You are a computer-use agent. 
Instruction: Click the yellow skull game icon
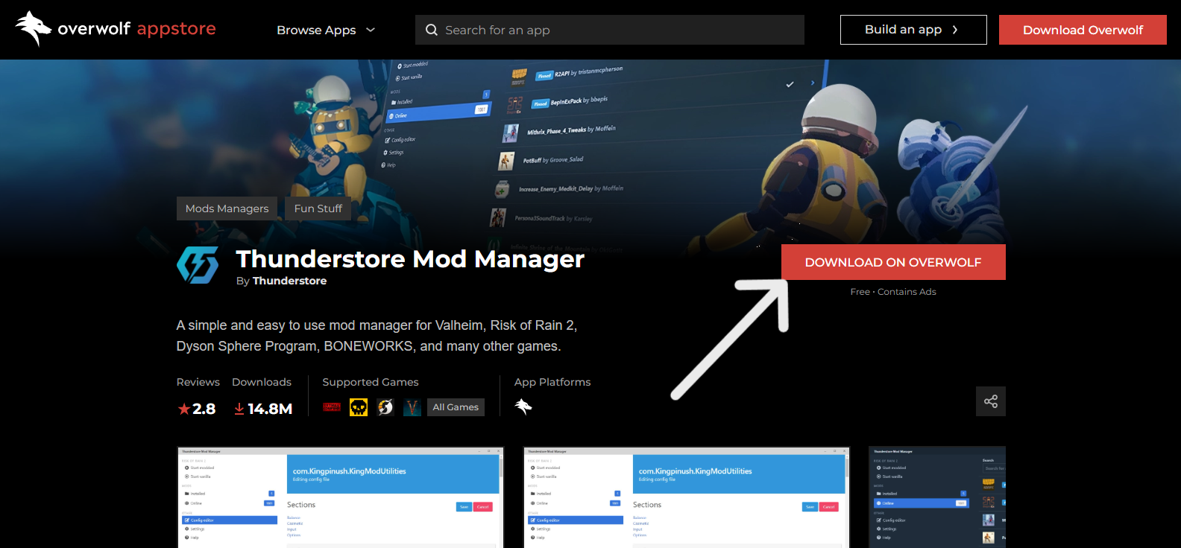(x=359, y=407)
